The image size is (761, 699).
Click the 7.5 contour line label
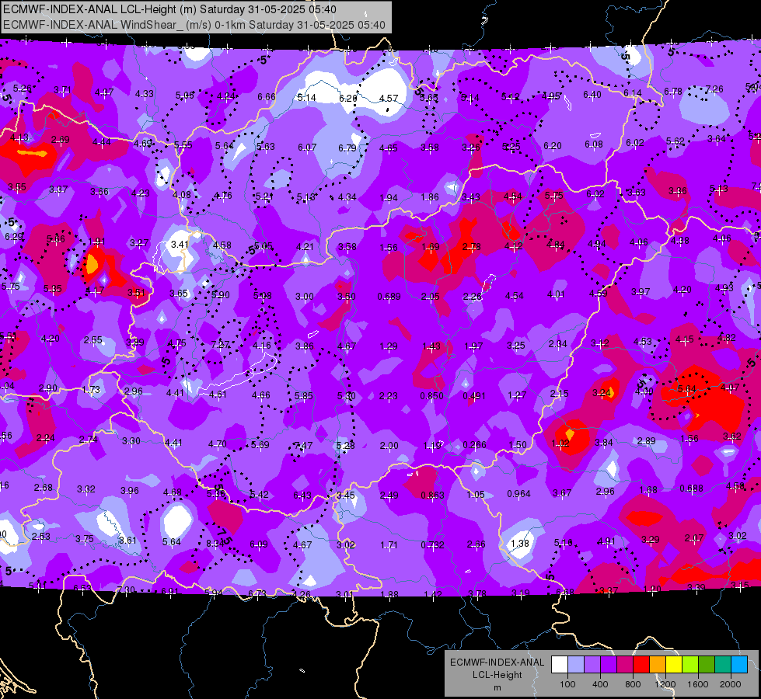(225, 534)
